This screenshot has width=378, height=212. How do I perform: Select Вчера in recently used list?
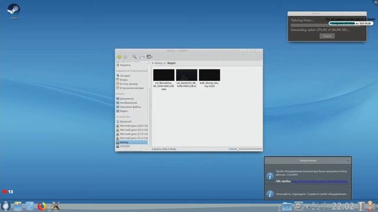pyautogui.click(x=132, y=80)
